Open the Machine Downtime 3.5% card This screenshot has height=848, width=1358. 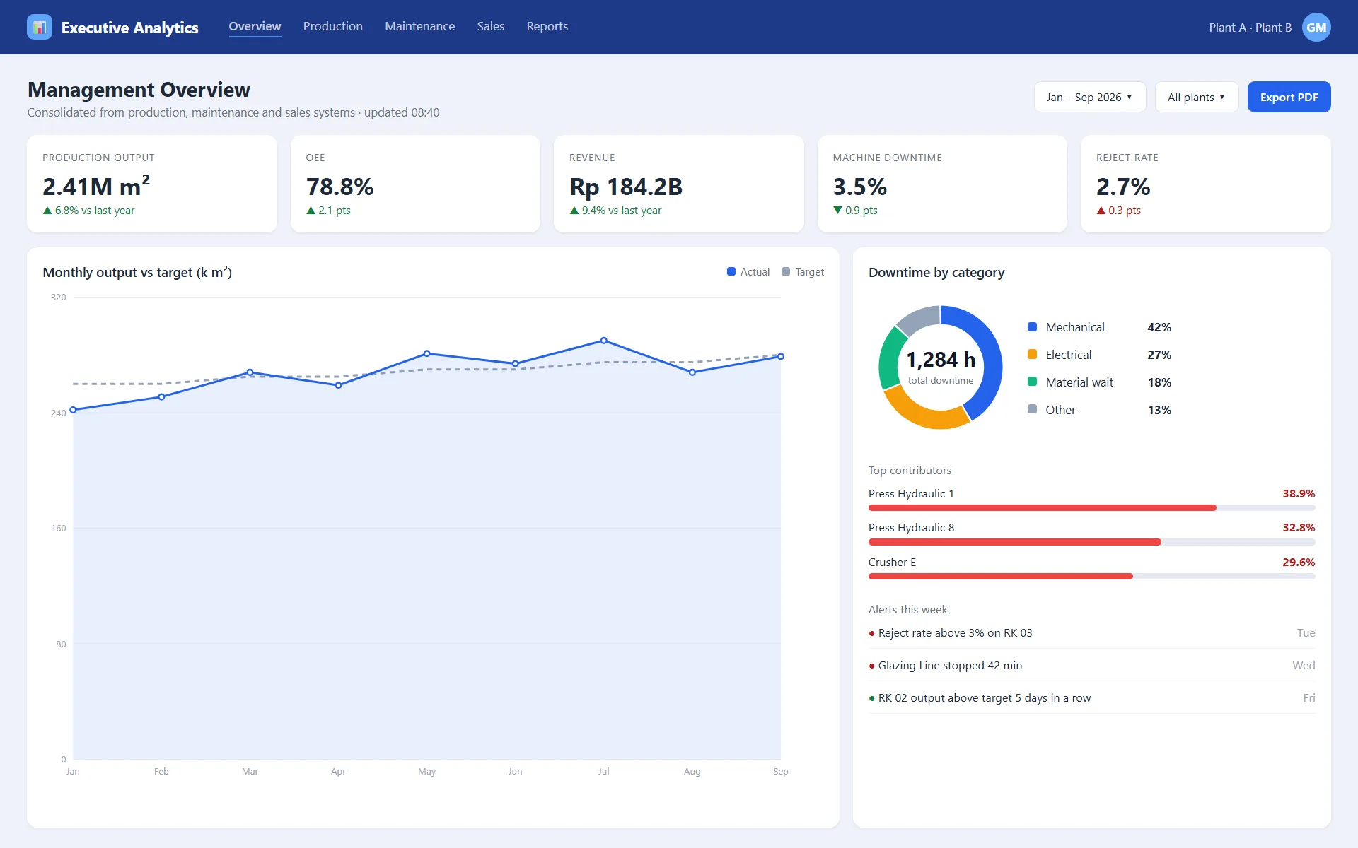tap(942, 184)
